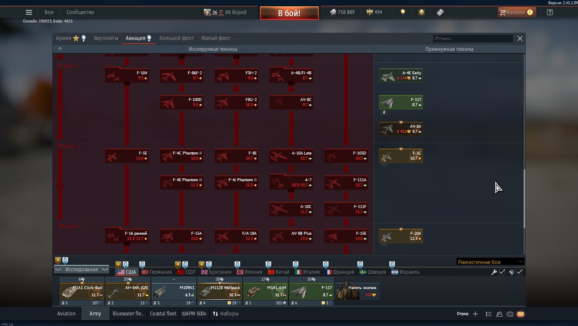This screenshot has height=326, width=578.
Task: Select the Bluewater fleet preset
Action: click(x=128, y=314)
